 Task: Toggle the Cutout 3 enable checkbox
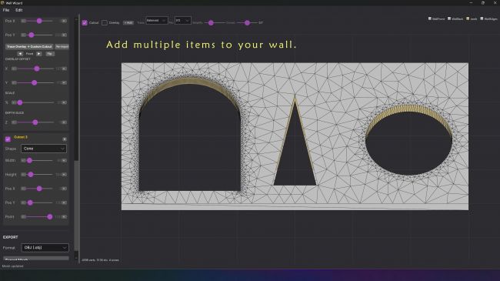(8, 139)
